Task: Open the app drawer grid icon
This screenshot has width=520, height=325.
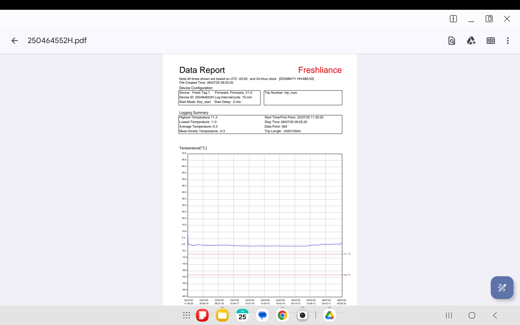Action: point(187,315)
